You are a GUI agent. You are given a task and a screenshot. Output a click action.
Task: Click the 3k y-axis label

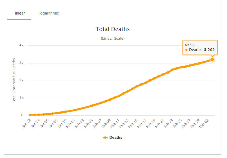[21, 63]
